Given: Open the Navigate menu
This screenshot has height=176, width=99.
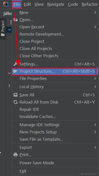Looking at the screenshot, I should 56,4.
